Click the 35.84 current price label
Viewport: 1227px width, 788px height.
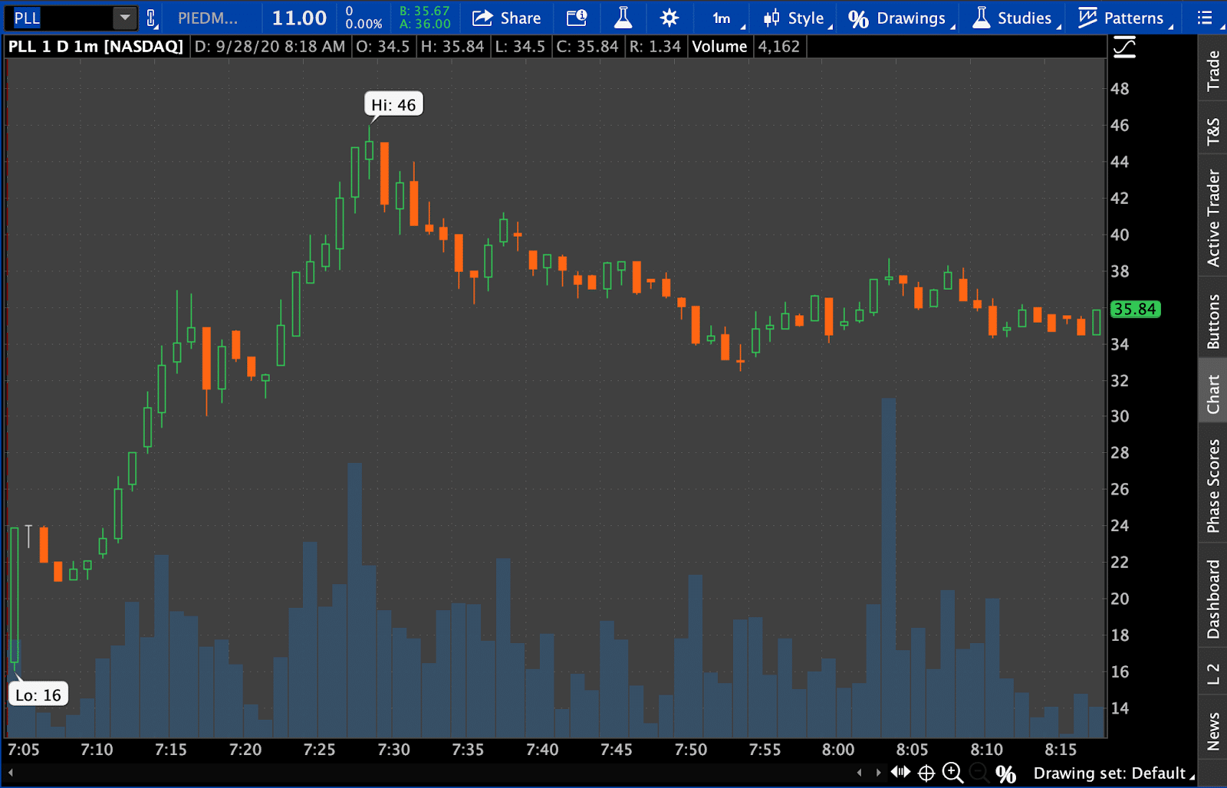[x=1135, y=309]
